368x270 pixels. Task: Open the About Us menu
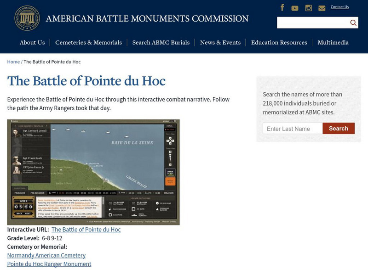coord(32,43)
